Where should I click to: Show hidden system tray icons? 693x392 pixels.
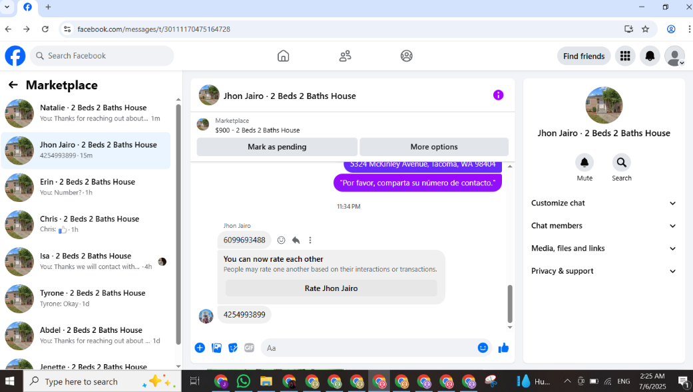(x=567, y=381)
